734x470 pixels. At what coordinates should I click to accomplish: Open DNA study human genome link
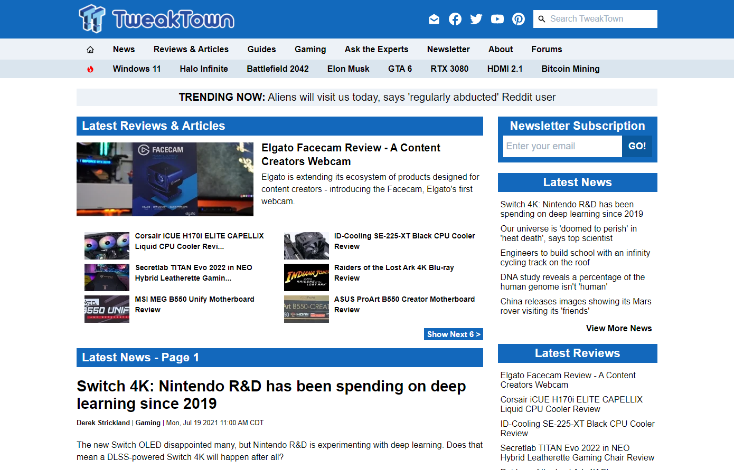tap(572, 282)
